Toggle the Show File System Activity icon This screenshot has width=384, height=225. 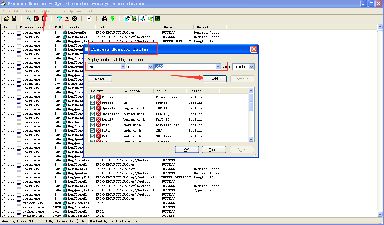click(135, 19)
